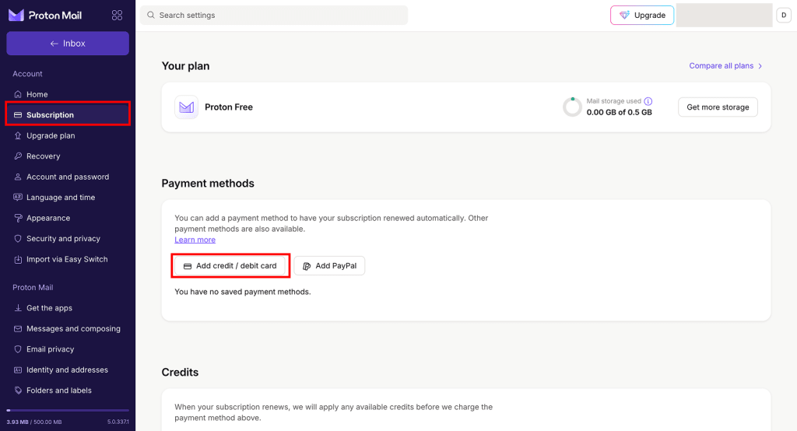
Task: Click the Folders and labels tag icon
Action: click(x=18, y=391)
